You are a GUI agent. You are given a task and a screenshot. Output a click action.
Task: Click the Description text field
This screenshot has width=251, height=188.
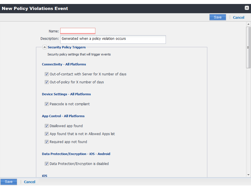point(113,39)
